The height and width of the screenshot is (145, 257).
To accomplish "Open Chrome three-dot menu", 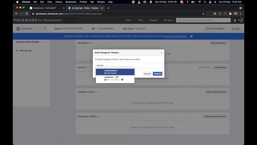I will (x=241, y=14).
